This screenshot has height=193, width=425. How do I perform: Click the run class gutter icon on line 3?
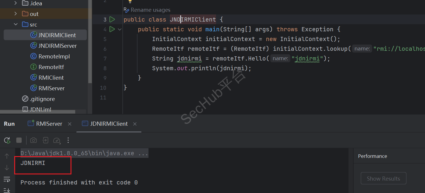(112, 19)
